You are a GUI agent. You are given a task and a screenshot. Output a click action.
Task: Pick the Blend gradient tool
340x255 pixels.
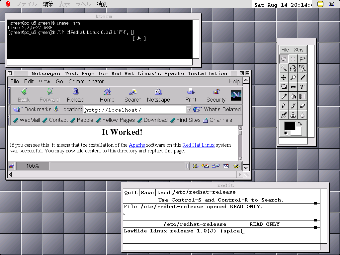click(302, 96)
